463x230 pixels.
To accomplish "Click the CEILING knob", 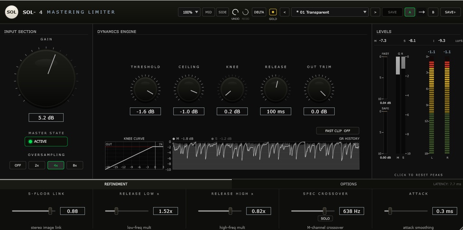I will (189, 89).
